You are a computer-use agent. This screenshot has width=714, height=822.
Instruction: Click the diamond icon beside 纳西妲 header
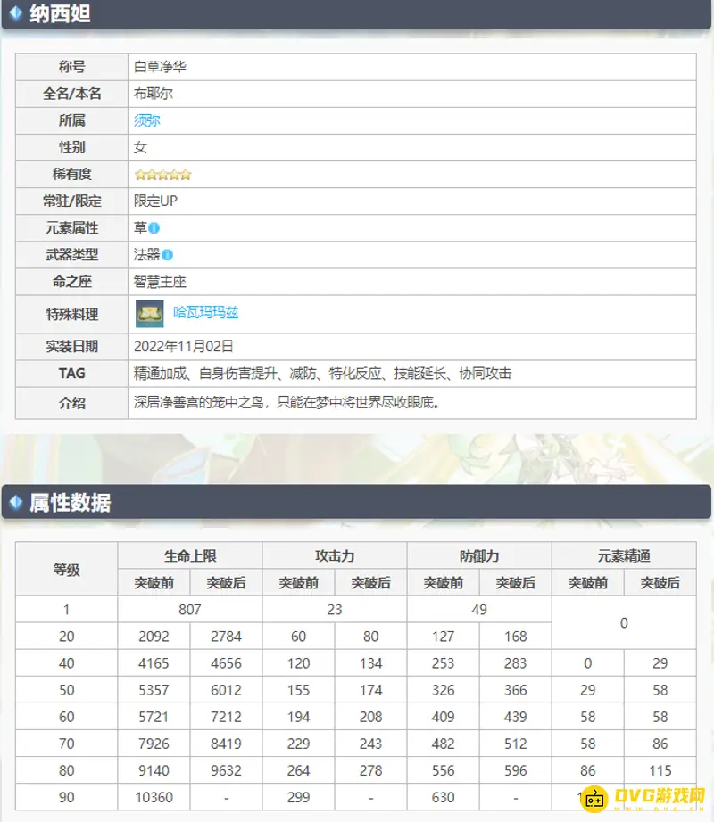[15, 13]
